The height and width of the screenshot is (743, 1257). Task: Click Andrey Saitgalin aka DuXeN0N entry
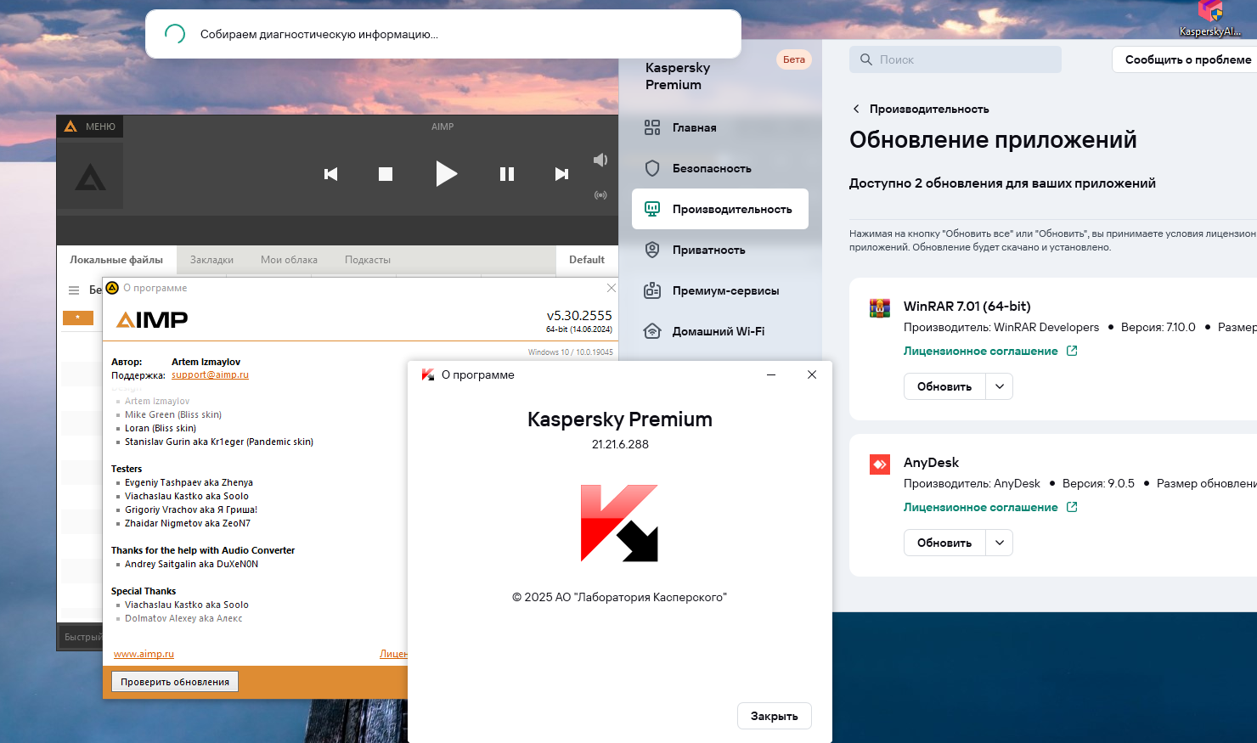point(191,564)
